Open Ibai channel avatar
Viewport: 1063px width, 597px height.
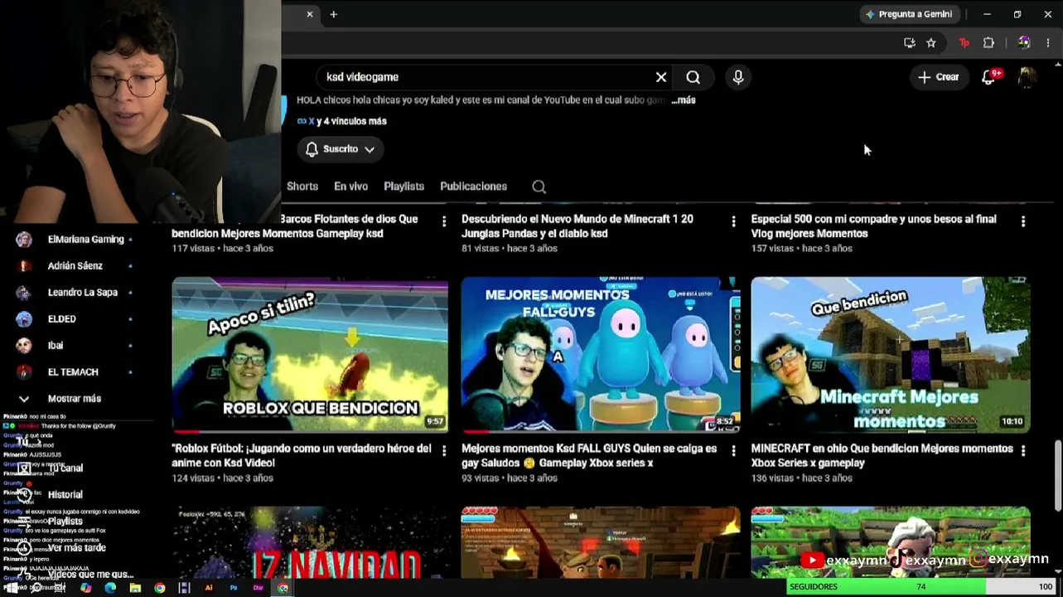pyautogui.click(x=24, y=346)
